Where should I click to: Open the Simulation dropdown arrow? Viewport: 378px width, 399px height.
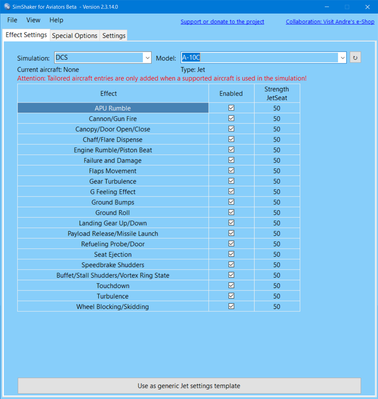pyautogui.click(x=147, y=58)
